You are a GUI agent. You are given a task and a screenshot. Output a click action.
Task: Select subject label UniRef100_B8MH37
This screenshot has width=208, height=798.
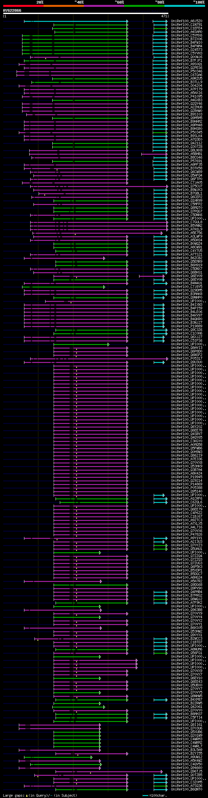click(187, 714)
